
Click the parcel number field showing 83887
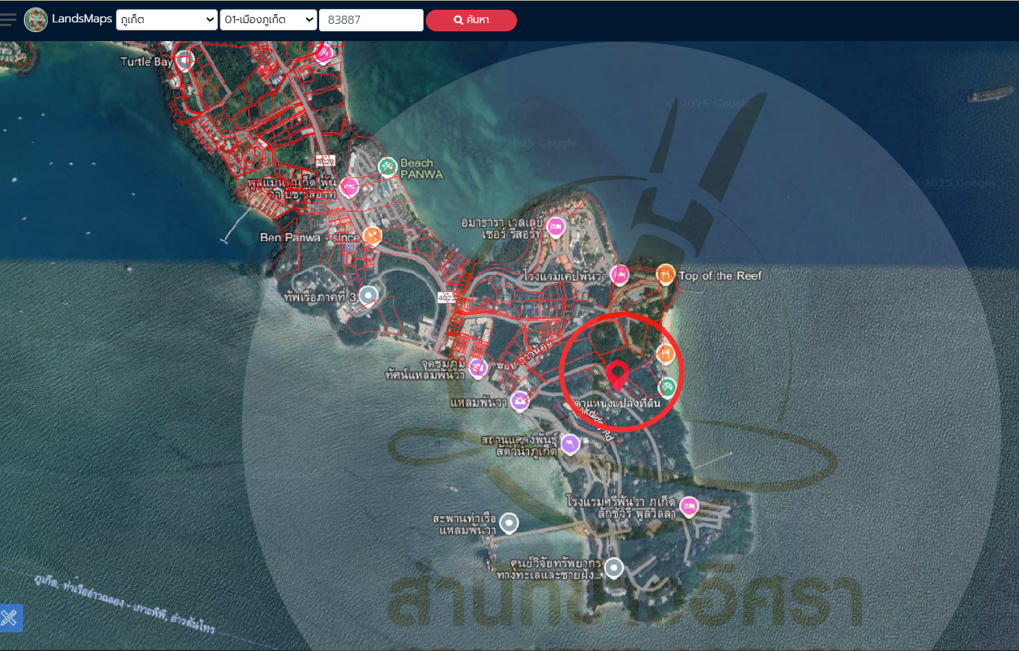coord(371,20)
